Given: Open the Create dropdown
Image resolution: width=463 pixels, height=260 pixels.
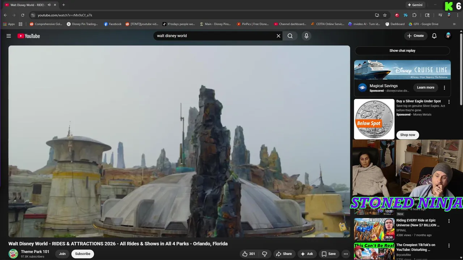Looking at the screenshot, I should tap(415, 36).
